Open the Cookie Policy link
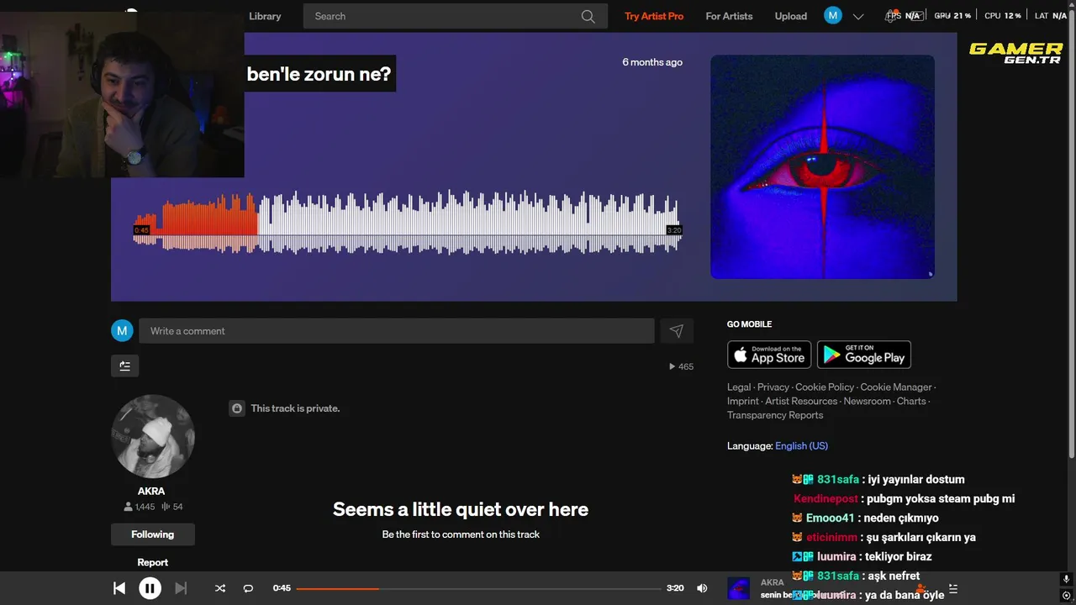This screenshot has height=605, width=1076. [x=825, y=387]
